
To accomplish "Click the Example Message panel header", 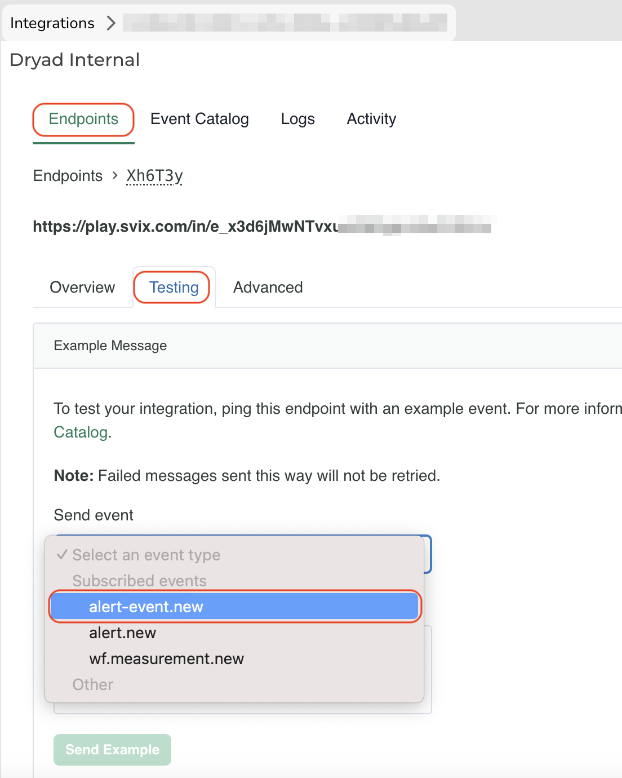I will click(x=110, y=346).
